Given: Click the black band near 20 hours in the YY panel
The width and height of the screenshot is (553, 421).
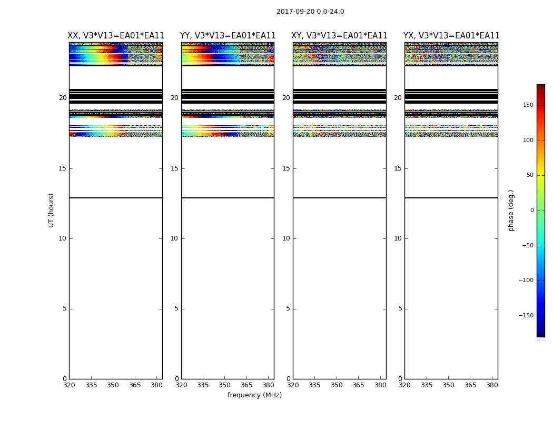Looking at the screenshot, I should [x=228, y=96].
